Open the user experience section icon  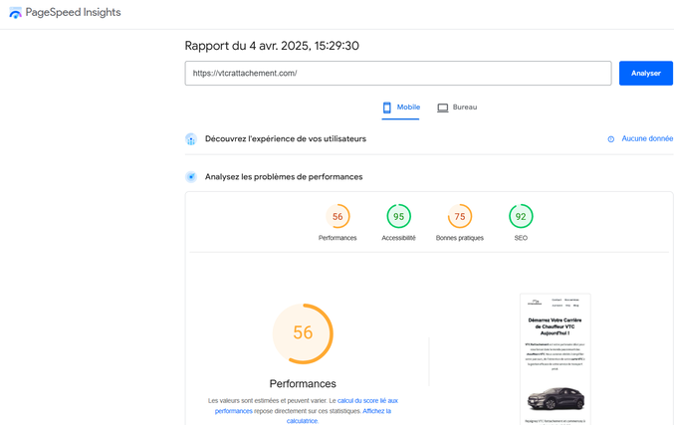[x=191, y=139]
